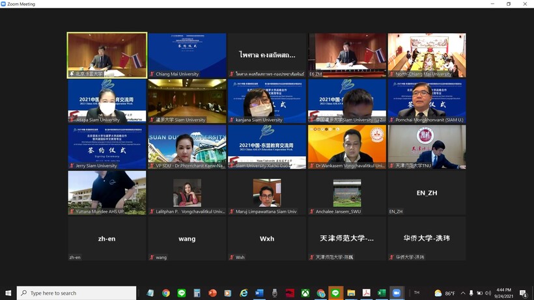This screenshot has width=534, height=300.
Task: Show hidden system tray icons
Action: (x=463, y=293)
